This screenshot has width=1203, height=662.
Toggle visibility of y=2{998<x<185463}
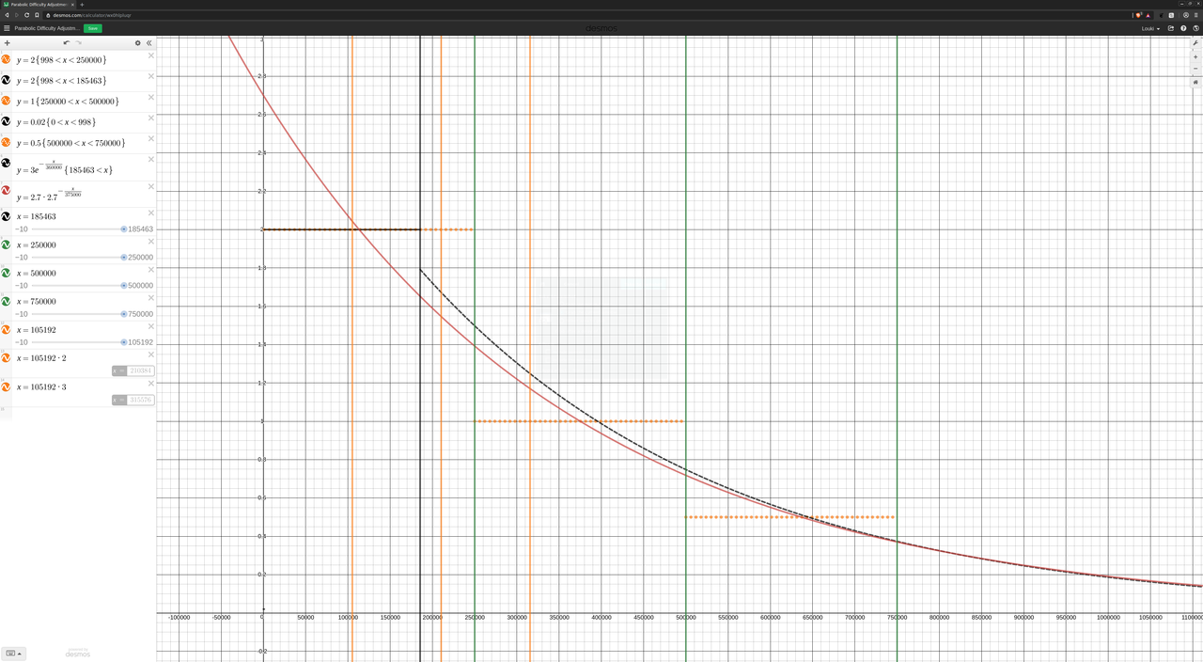point(6,80)
